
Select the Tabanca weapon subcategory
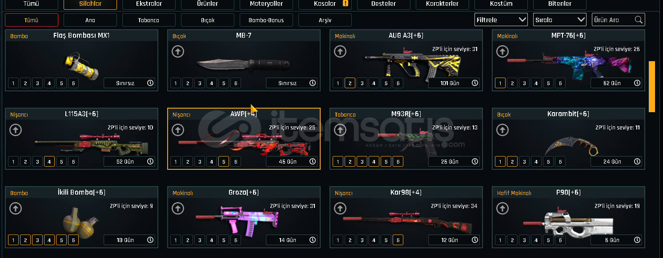(x=149, y=20)
